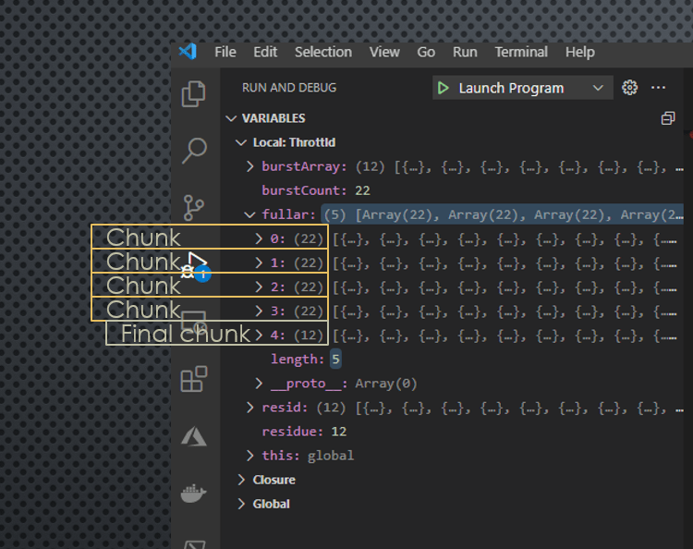The width and height of the screenshot is (693, 549).
Task: Open the Azure view icon
Action: tap(194, 436)
